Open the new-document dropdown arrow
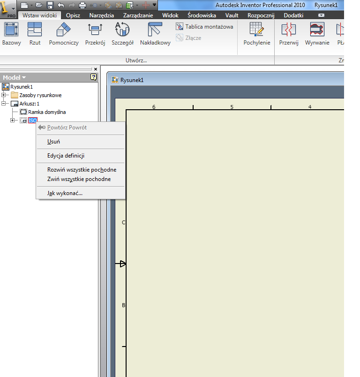Viewport: 360px width, 377px height. (31, 5)
